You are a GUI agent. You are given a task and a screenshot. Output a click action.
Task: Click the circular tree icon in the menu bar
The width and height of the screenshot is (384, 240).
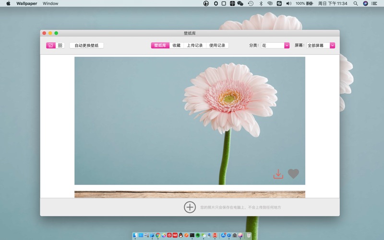[x=206, y=3]
